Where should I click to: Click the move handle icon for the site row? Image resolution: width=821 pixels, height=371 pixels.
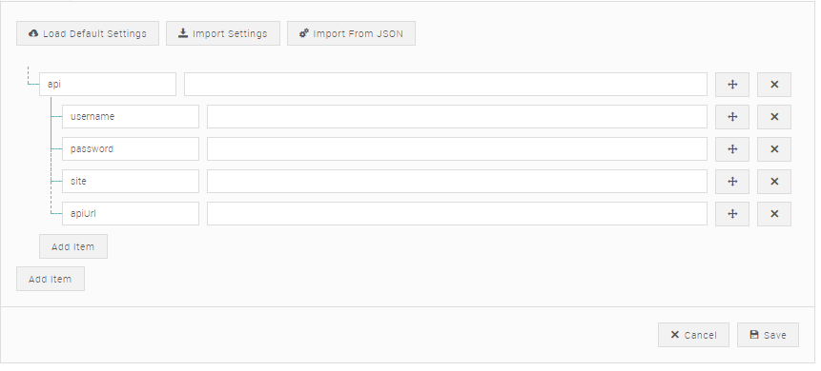pos(732,182)
